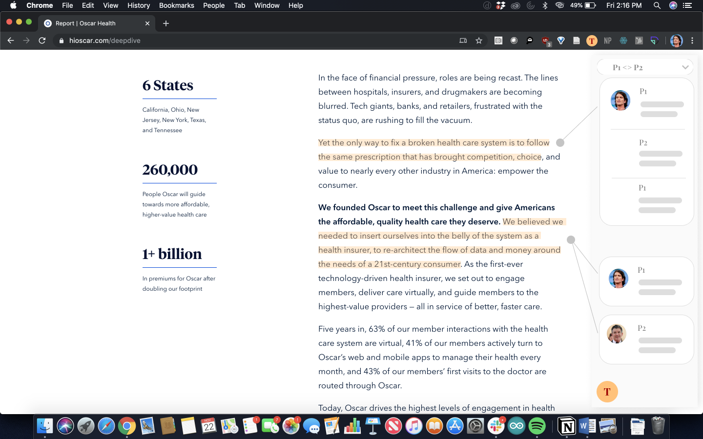Screen dimensions: 703x439
Task: Open the File menu
Action: coord(67,5)
